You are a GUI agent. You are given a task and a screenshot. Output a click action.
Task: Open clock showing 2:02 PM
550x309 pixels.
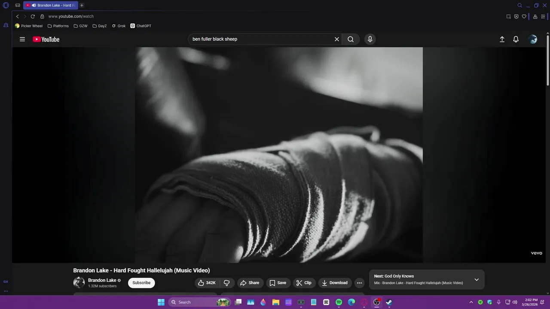(x=530, y=302)
